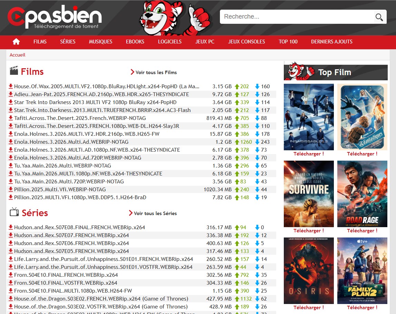The image size is (396, 314).
Task: Click the magnifier search icon
Action: point(379,17)
